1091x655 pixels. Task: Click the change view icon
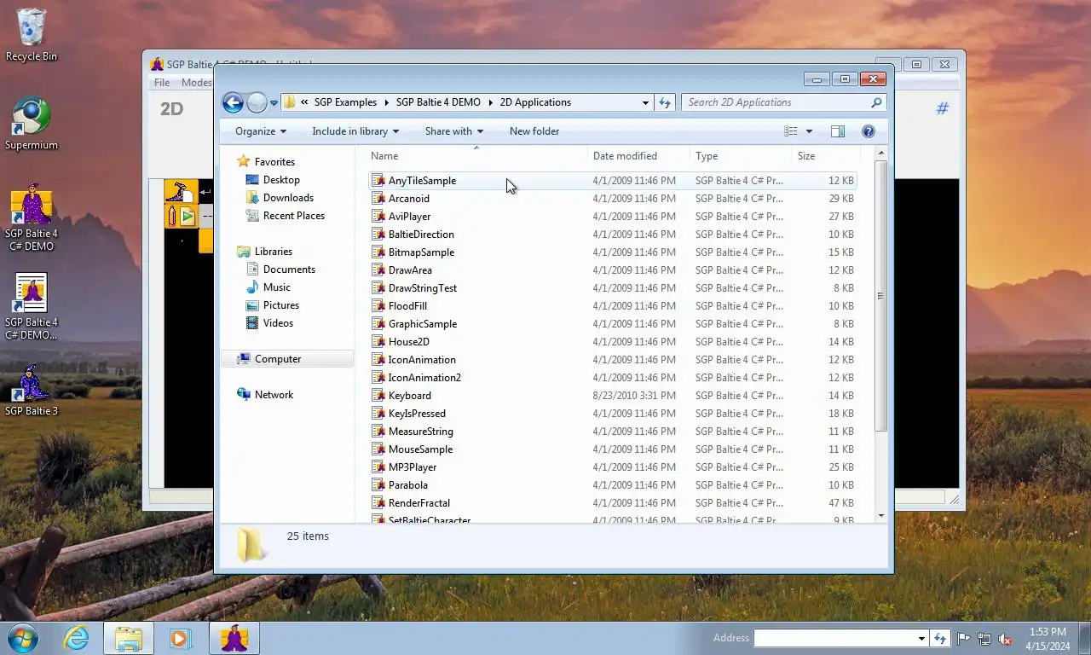click(791, 131)
